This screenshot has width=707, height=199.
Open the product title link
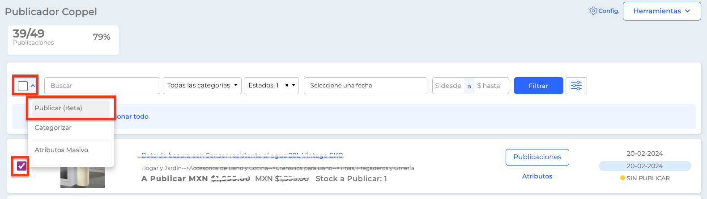(x=242, y=155)
